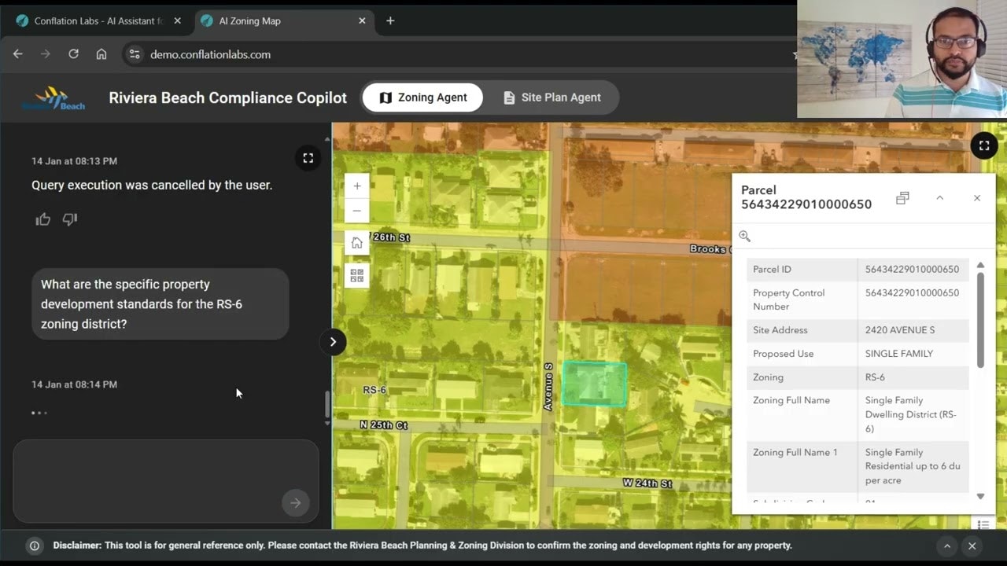1007x566 pixels.
Task: Close the Conflation Labs browser tab
Action: point(177,21)
